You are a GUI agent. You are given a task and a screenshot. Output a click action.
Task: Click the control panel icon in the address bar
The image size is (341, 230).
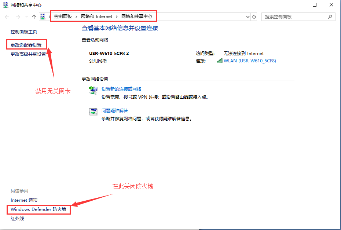pos(43,17)
